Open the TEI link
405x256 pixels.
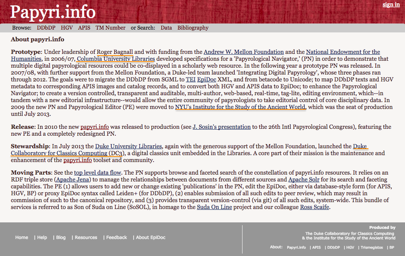191,79
